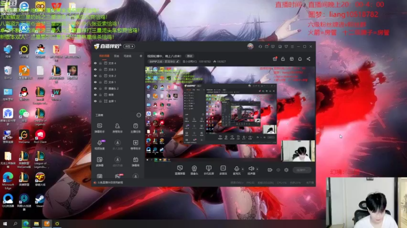Hide the 文本 1 source layer

(95, 82)
